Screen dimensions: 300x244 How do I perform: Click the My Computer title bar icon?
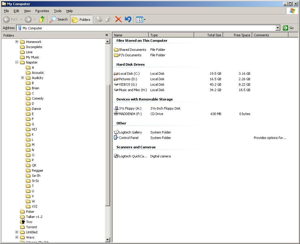pos(4,4)
